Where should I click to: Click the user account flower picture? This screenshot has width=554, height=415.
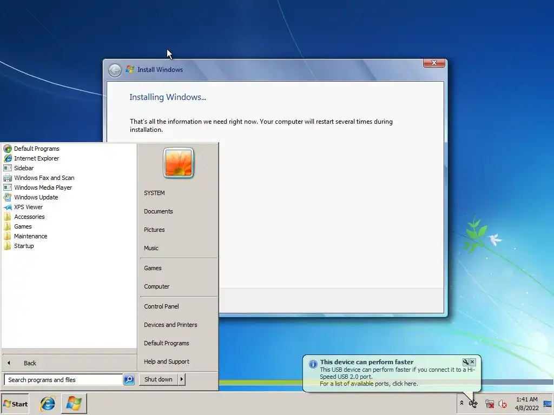[179, 163]
